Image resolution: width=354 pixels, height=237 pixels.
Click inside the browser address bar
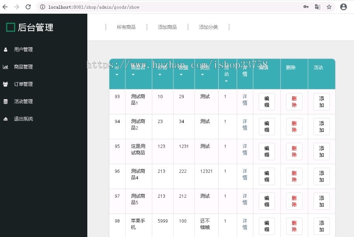[x=118, y=7]
